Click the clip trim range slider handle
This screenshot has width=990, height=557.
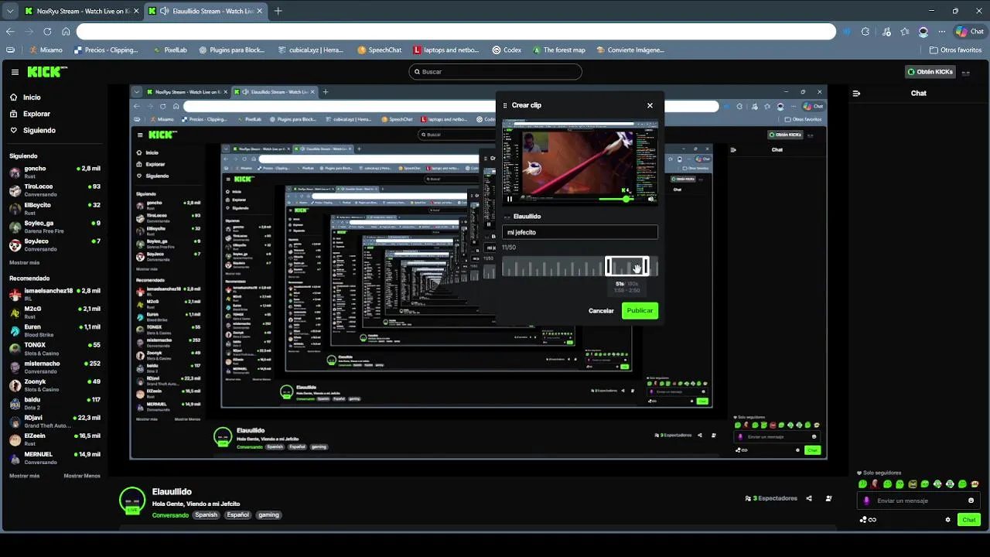(x=627, y=267)
